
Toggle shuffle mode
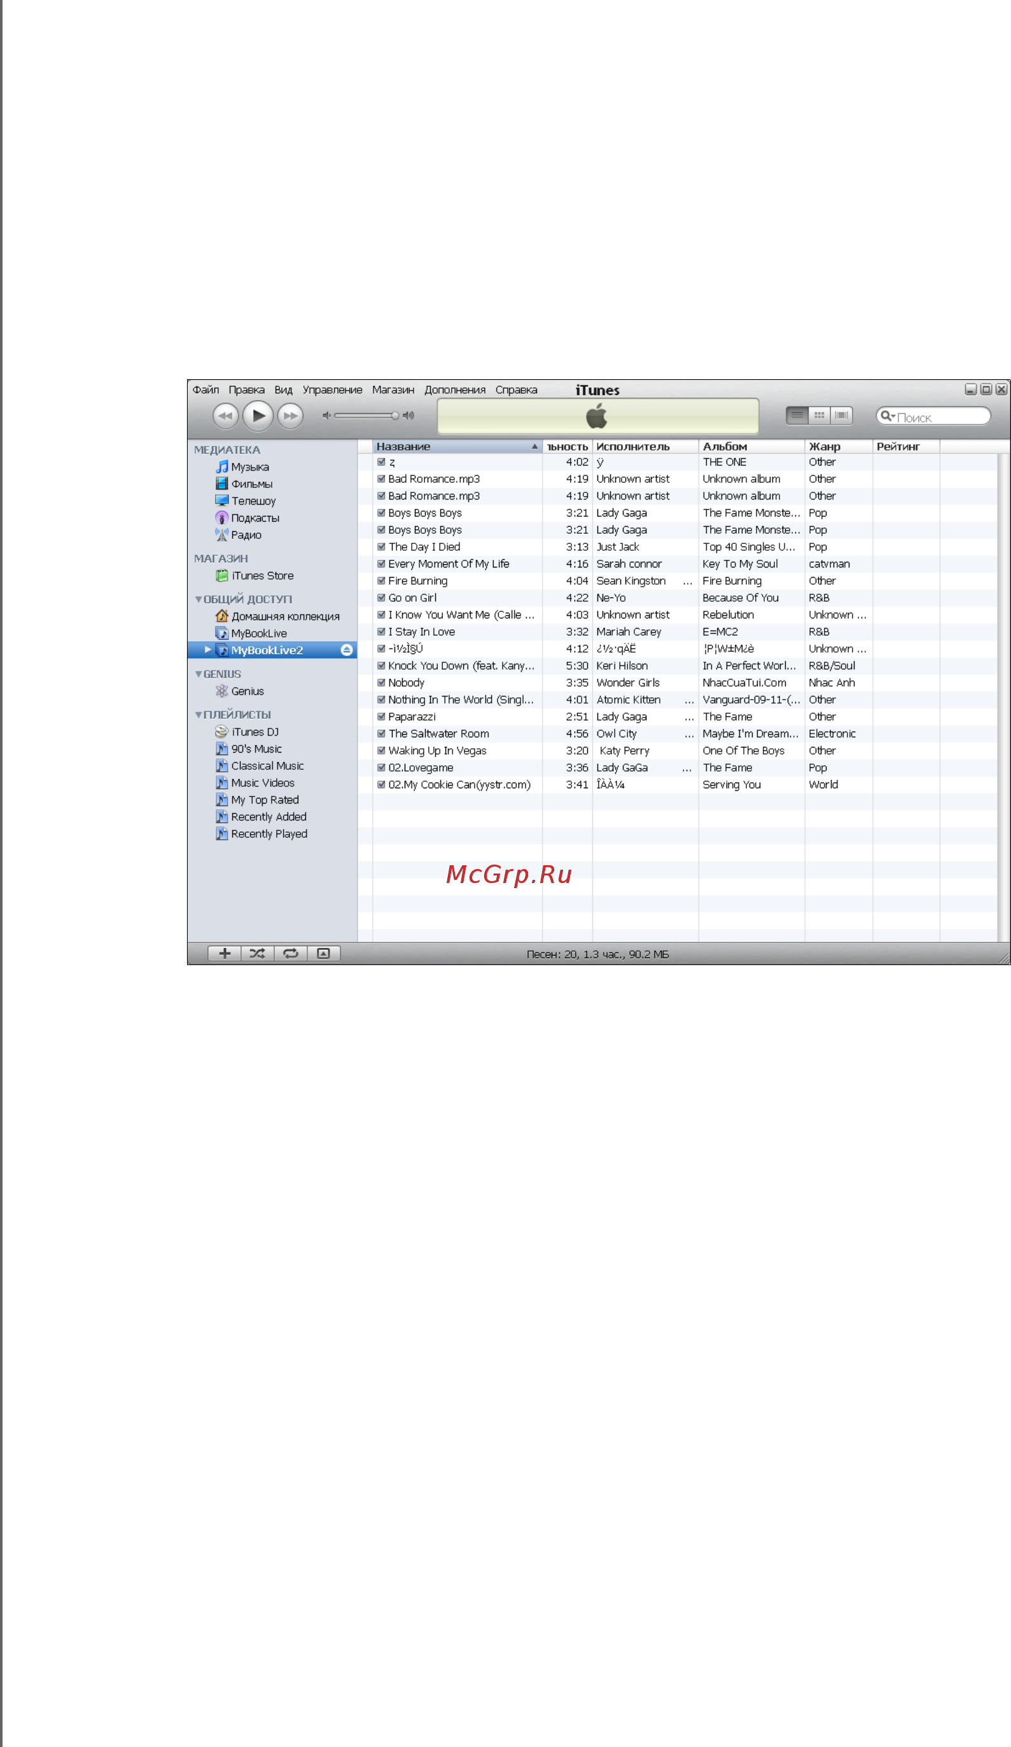(257, 954)
